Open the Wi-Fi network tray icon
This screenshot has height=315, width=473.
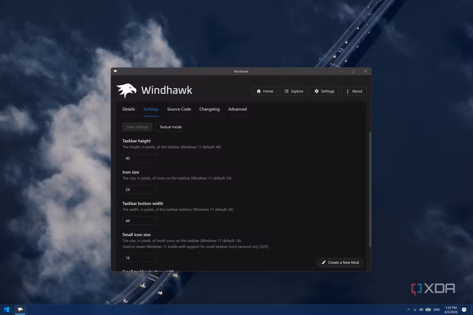[x=415, y=310]
